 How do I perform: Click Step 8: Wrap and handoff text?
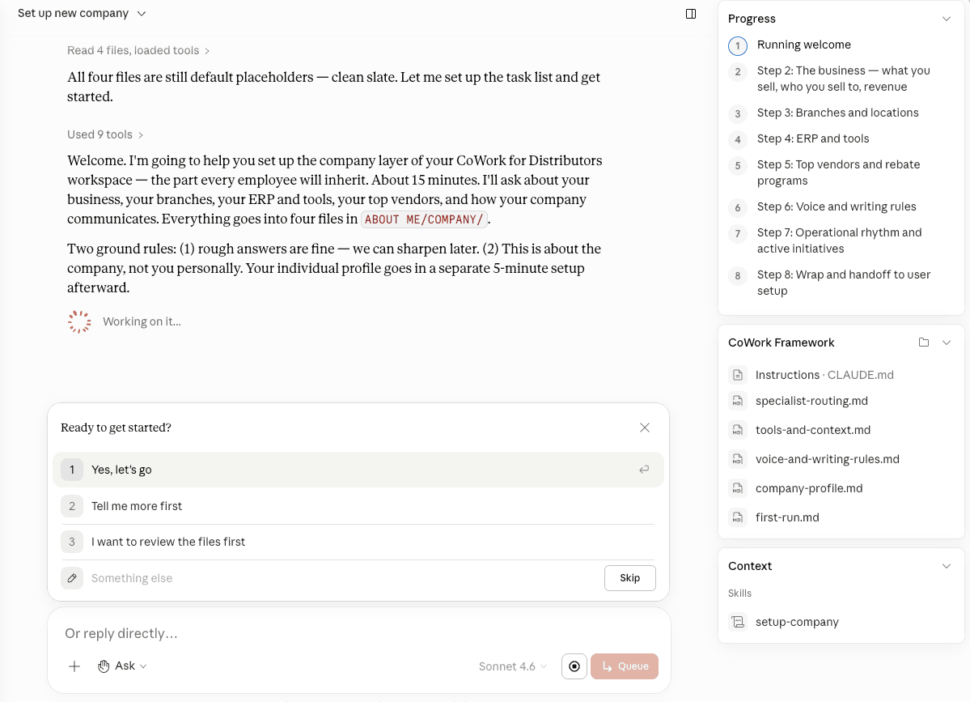(x=843, y=283)
